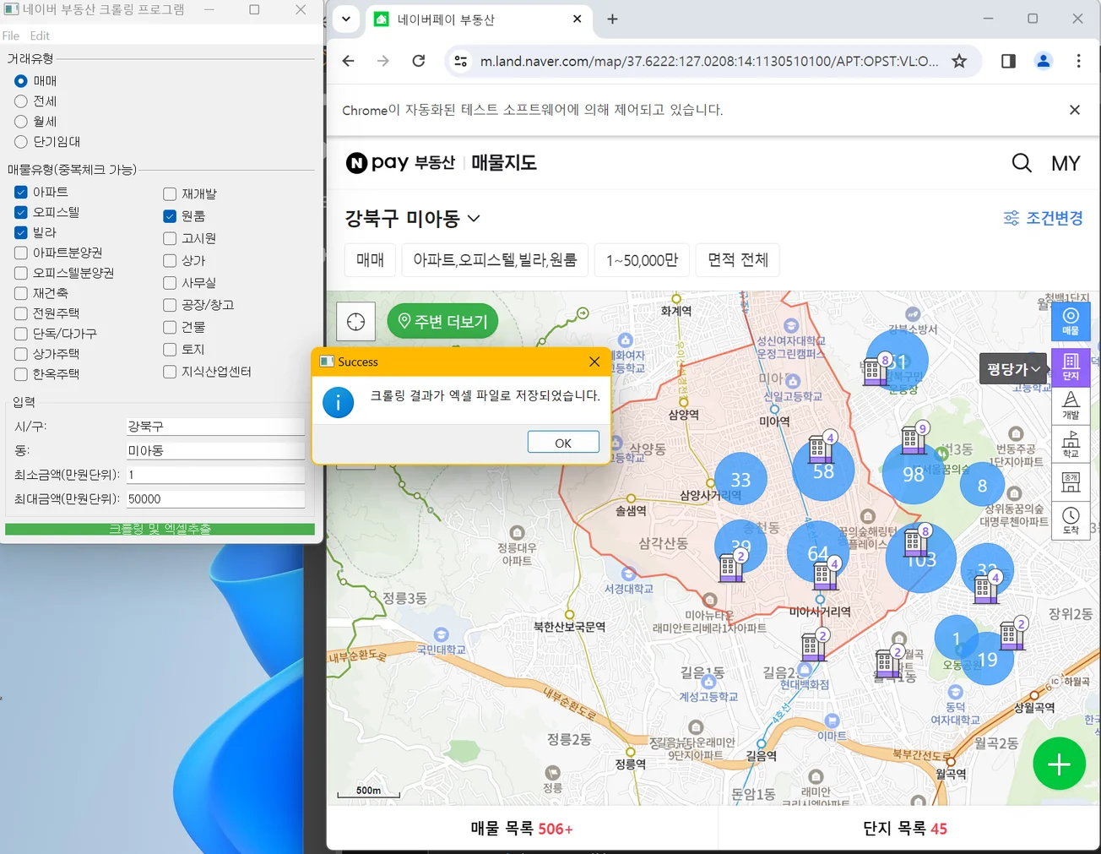
Task: Uncheck the 원룸 checkbox
Action: click(x=170, y=216)
